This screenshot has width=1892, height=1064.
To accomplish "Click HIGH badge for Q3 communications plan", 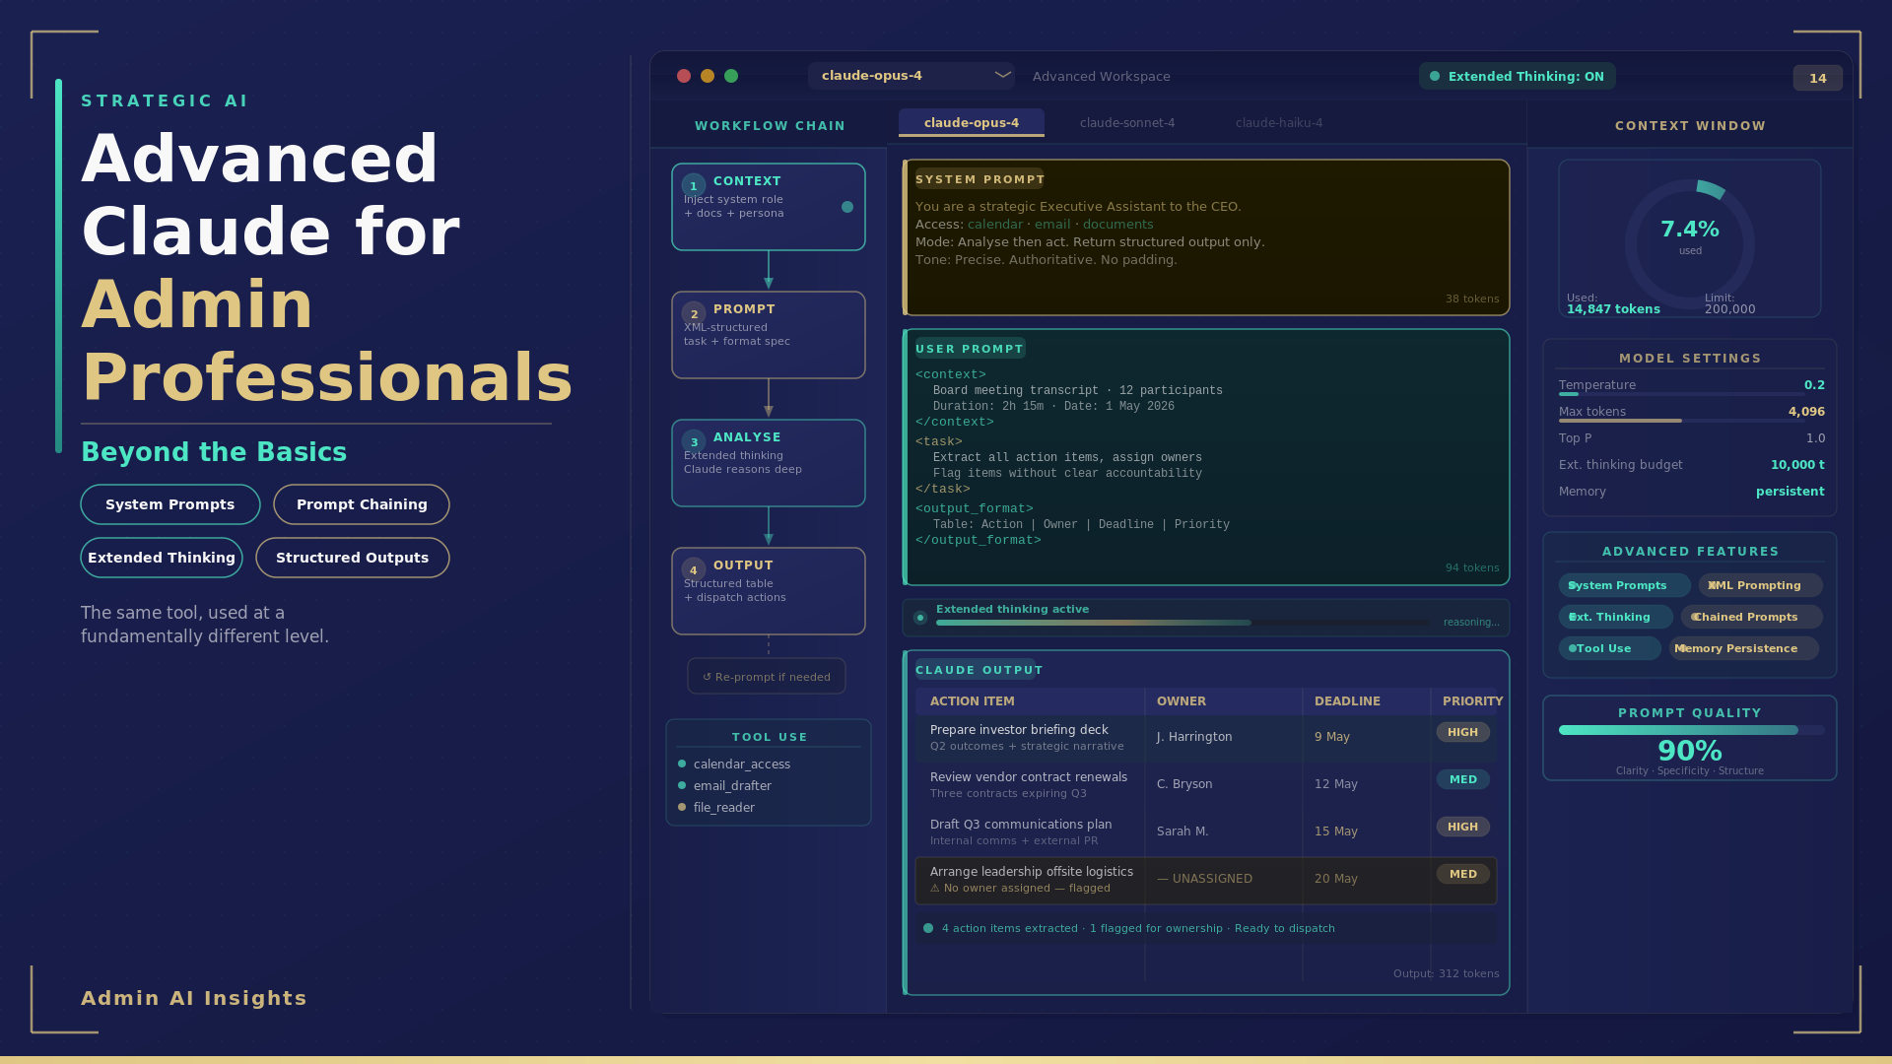I will click(1462, 827).
